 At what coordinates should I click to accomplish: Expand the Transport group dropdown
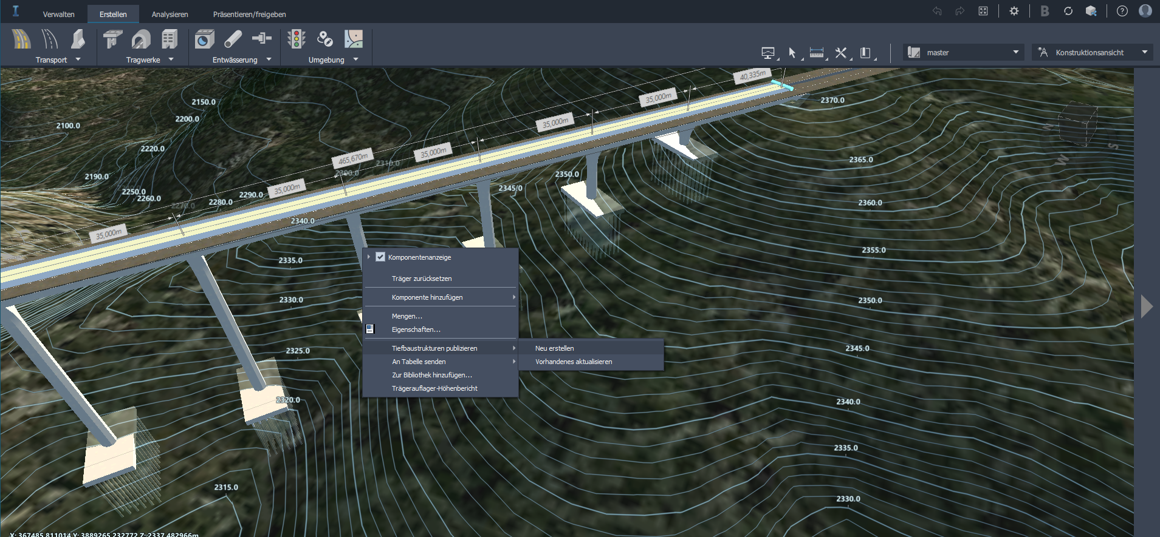pyautogui.click(x=78, y=59)
